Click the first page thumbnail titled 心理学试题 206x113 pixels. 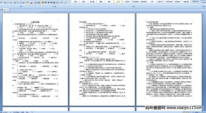point(35,59)
